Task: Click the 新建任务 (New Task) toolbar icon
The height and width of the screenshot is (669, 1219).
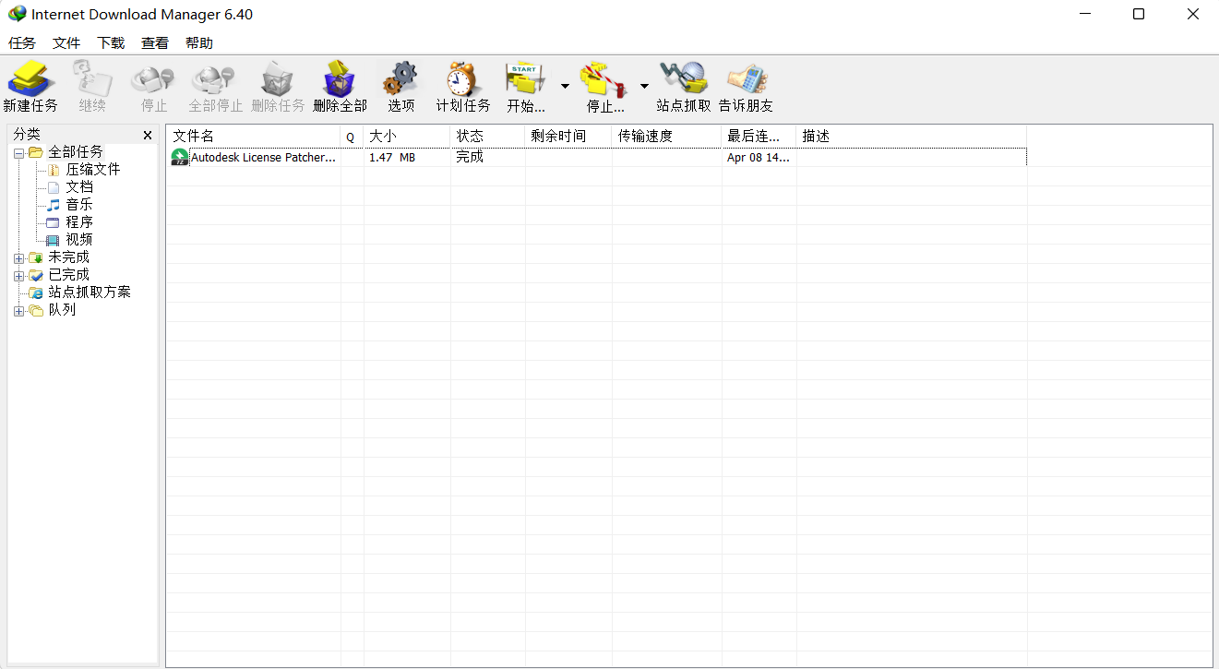Action: [30, 87]
